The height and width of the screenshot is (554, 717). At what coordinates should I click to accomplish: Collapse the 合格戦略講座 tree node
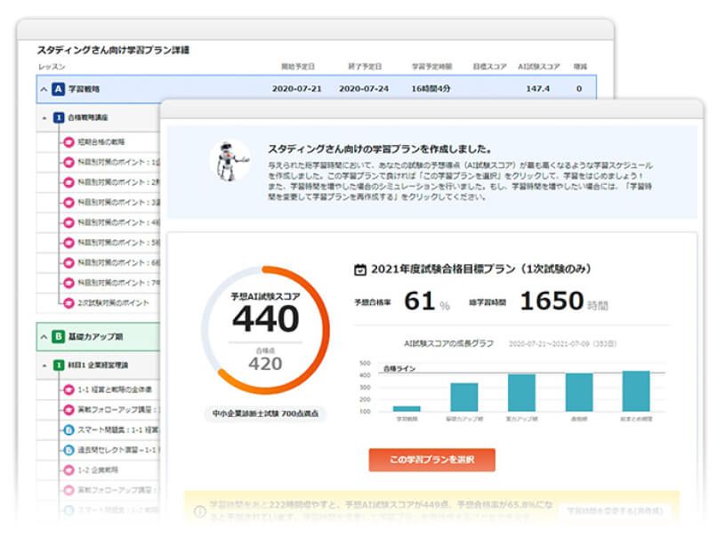pyautogui.click(x=44, y=117)
